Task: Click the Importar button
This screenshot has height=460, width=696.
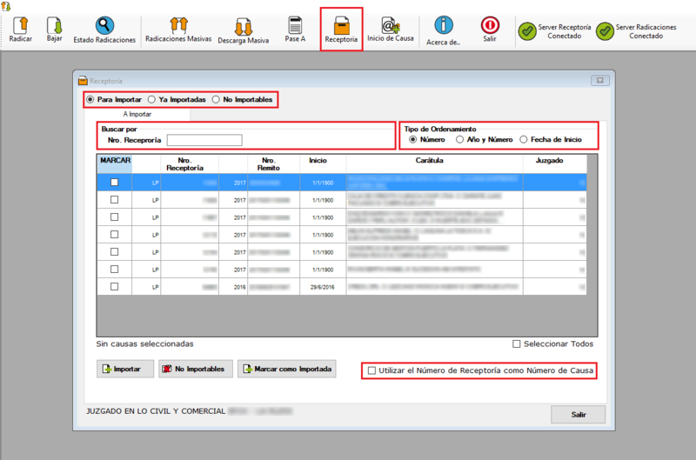Action: click(125, 369)
